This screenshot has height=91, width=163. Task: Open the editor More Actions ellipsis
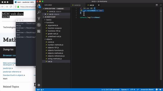pyautogui.click(x=161, y=5)
